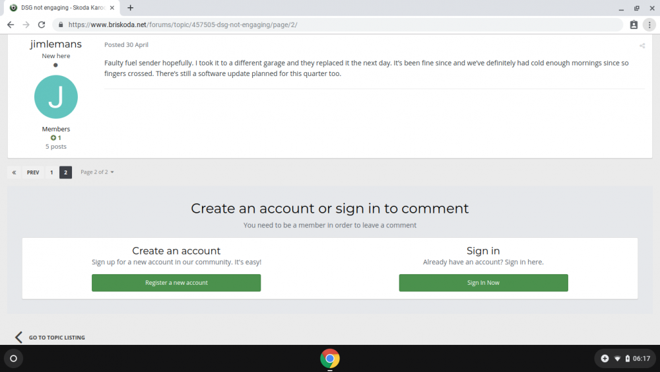
Task: Jump to first page double-arrow icon
Action: tap(14, 172)
